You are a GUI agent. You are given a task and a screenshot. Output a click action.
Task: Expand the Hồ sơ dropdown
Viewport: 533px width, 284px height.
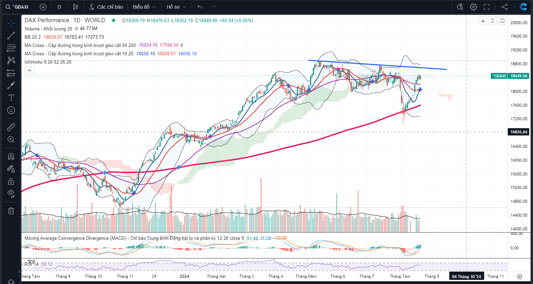click(176, 7)
